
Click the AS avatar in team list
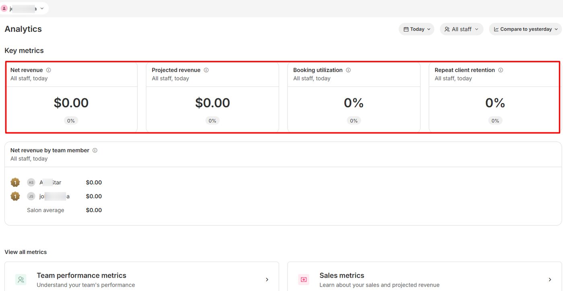click(x=31, y=182)
